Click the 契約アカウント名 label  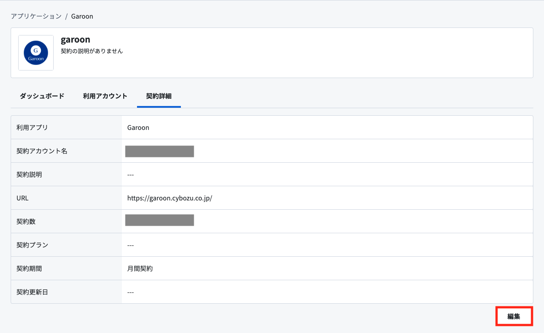pos(42,151)
